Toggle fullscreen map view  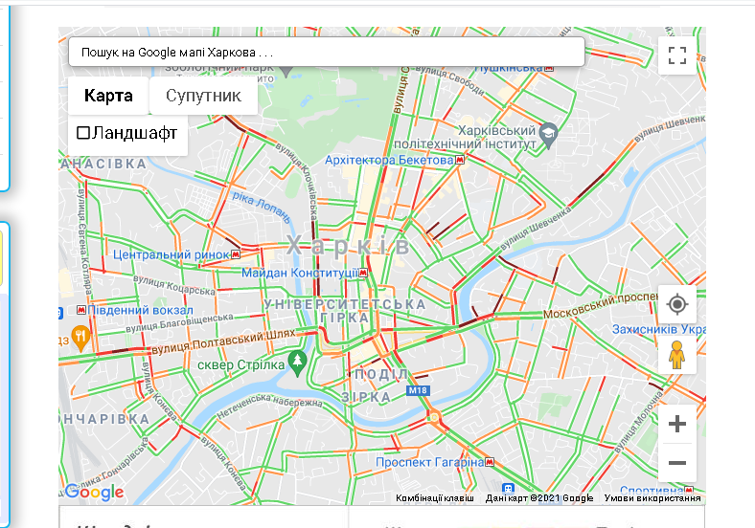677,55
